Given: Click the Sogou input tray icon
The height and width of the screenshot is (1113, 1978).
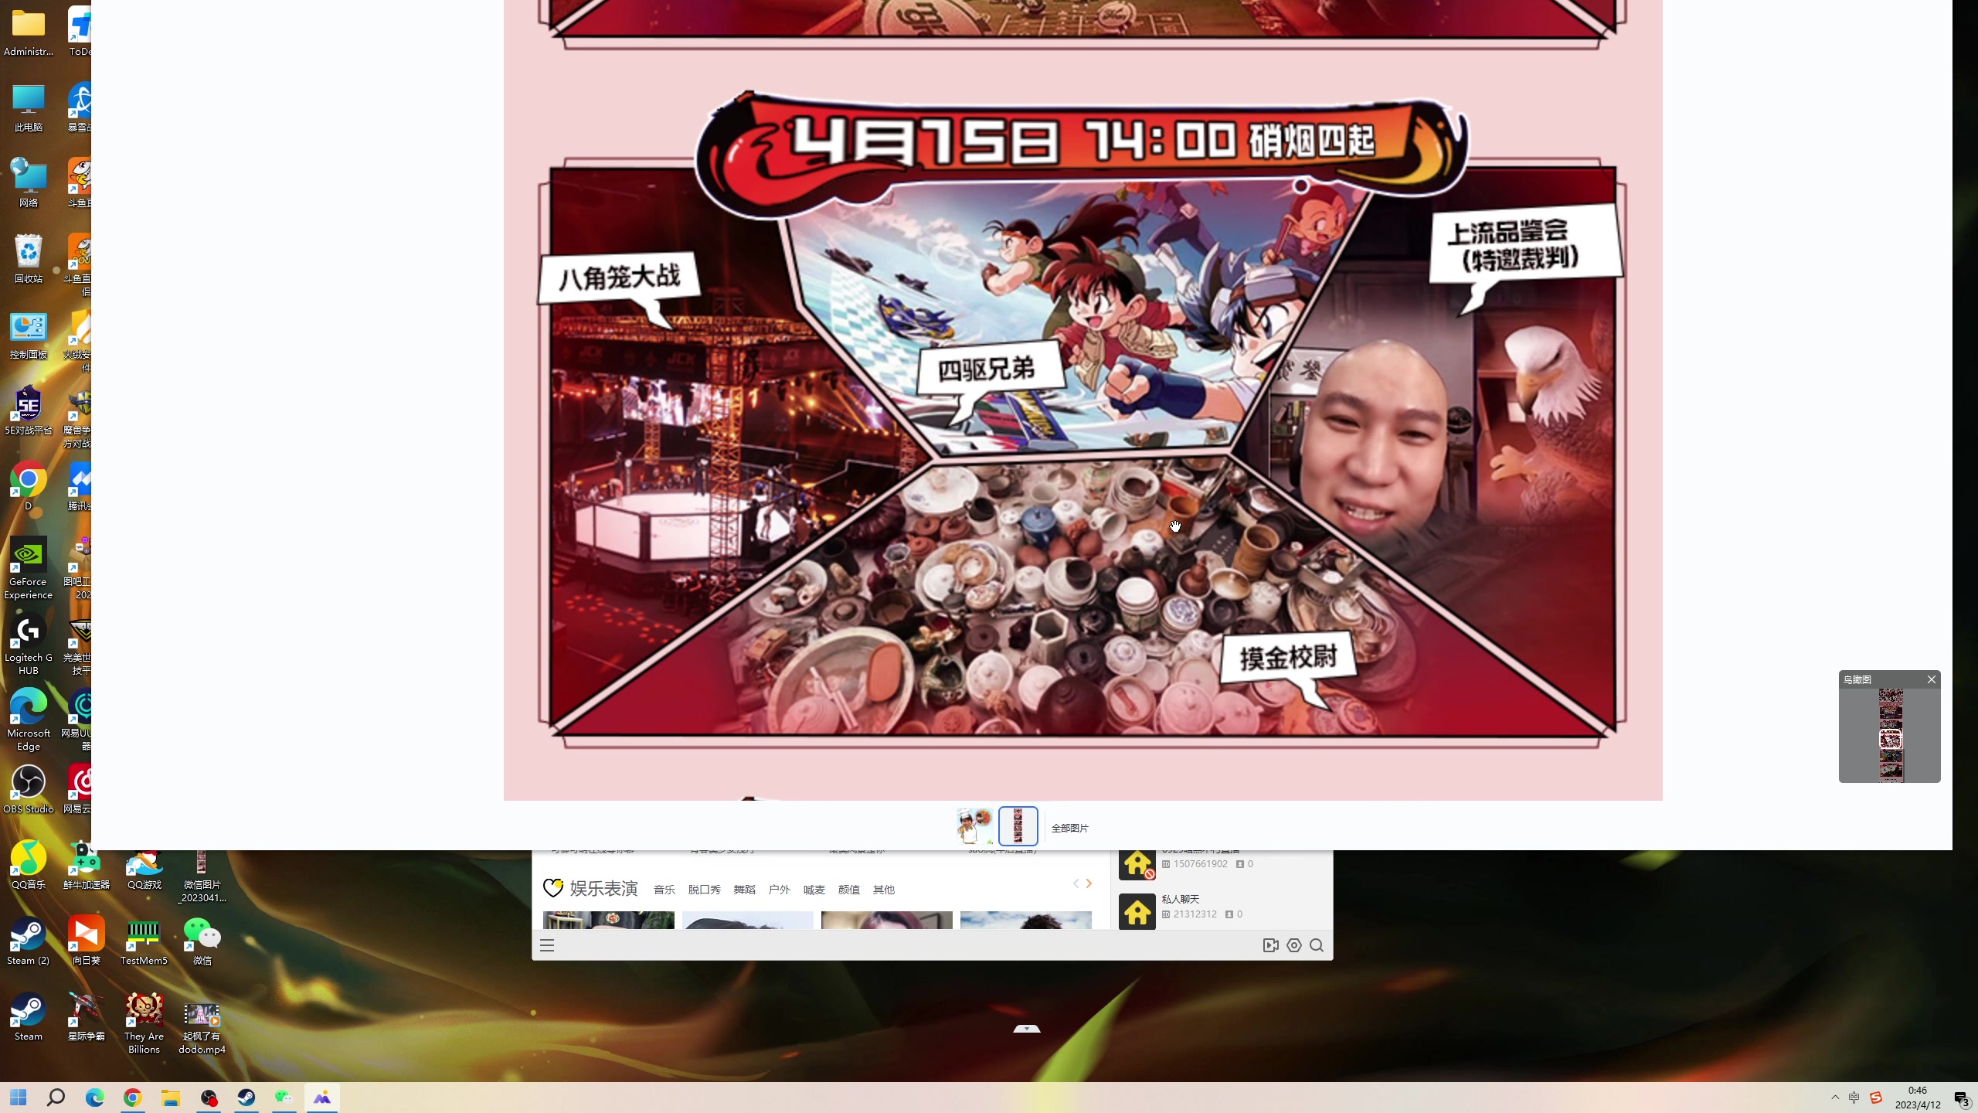Looking at the screenshot, I should click(x=1876, y=1098).
